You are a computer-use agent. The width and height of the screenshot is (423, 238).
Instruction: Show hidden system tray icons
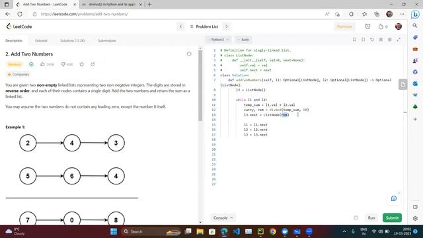pos(344,231)
